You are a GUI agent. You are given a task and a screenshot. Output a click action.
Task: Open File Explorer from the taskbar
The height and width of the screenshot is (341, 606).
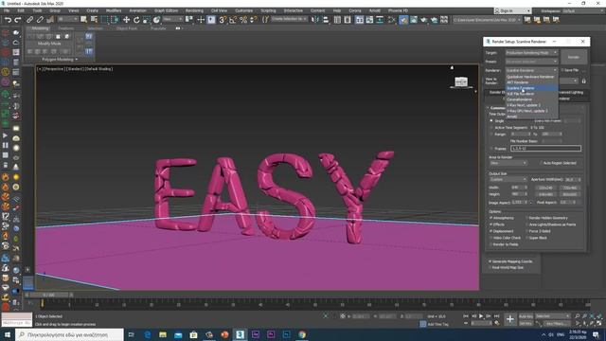pos(163,334)
